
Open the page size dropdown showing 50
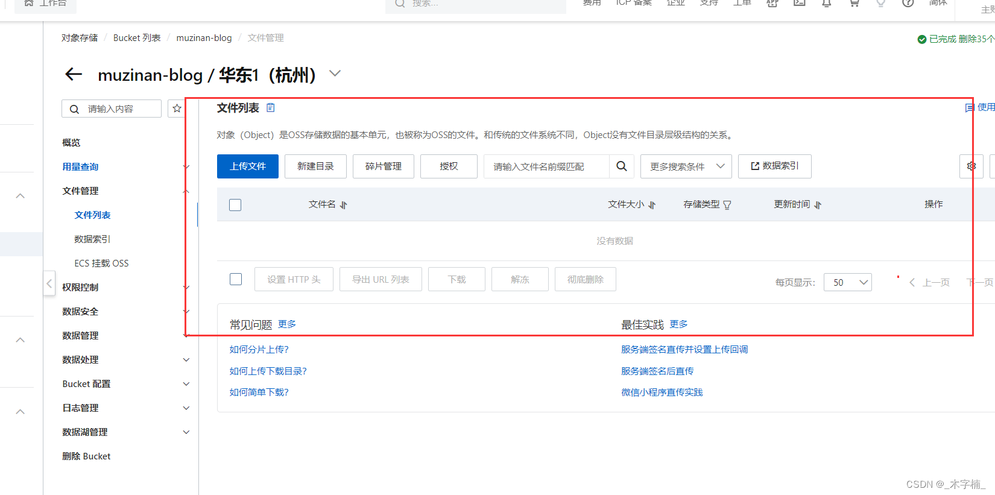point(848,282)
